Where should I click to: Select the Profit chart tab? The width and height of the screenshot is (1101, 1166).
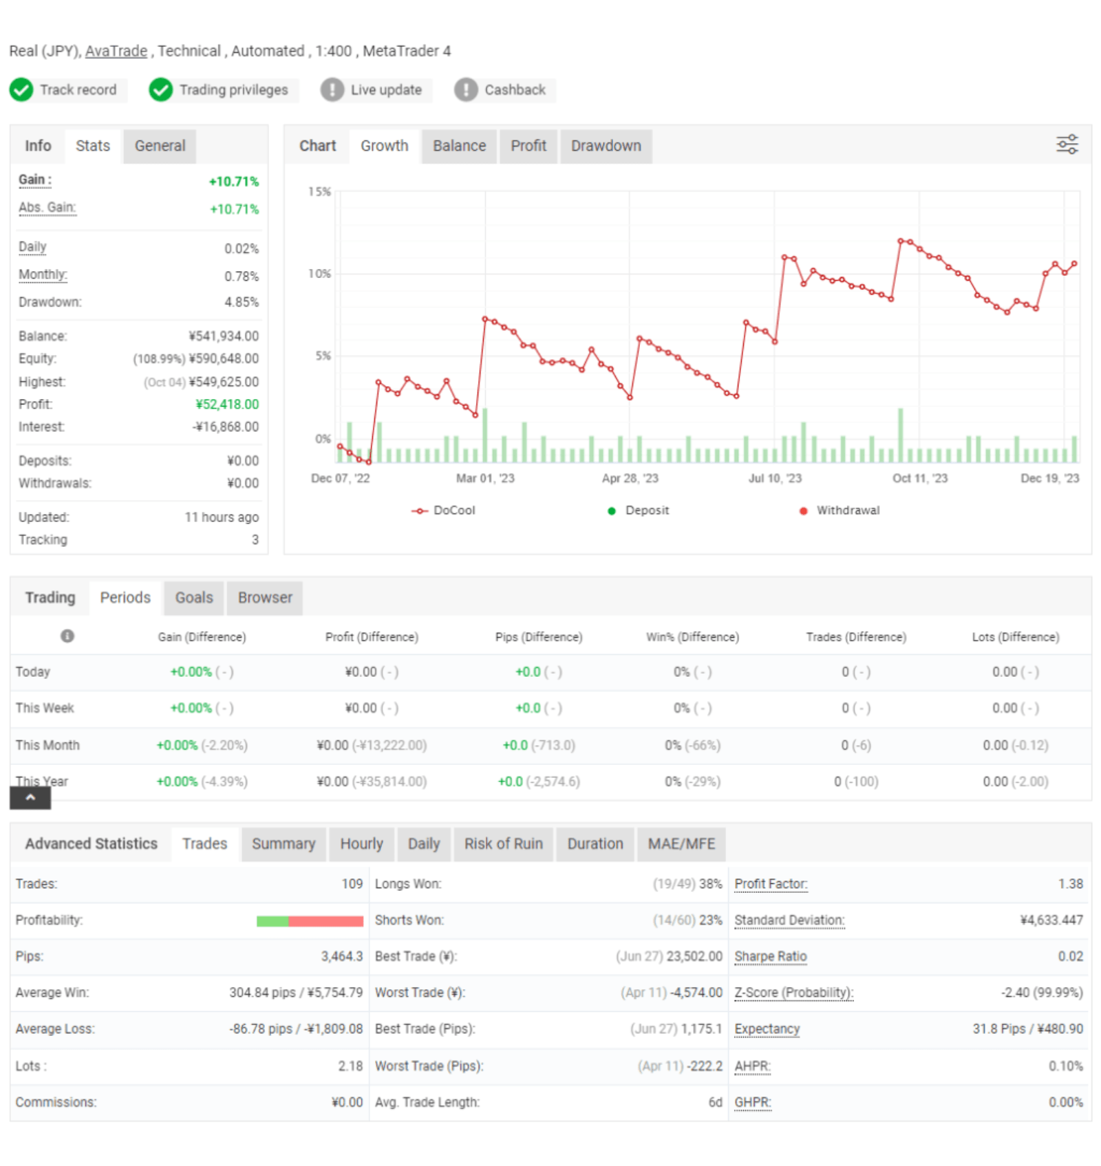tap(528, 146)
